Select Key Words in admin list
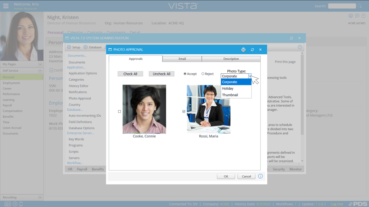The width and height of the screenshot is (369, 207). point(76,139)
